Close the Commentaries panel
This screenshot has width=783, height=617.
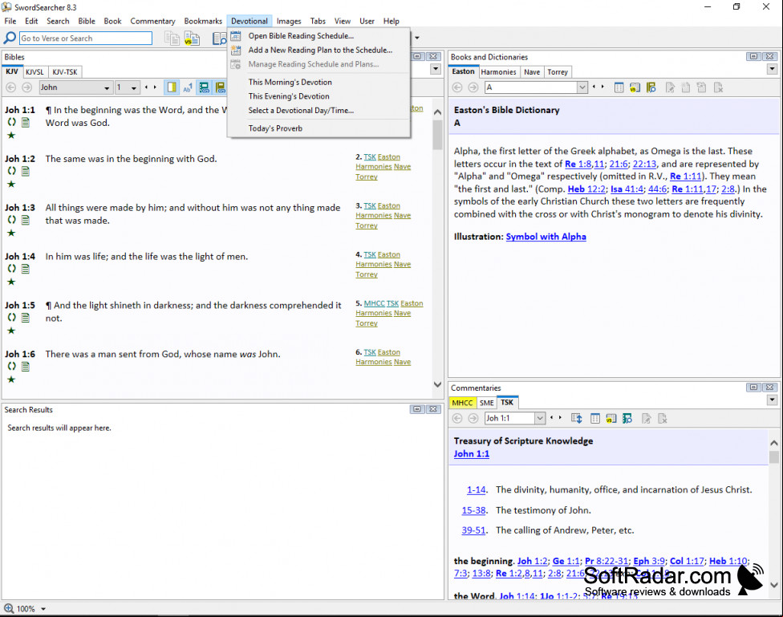coord(770,388)
